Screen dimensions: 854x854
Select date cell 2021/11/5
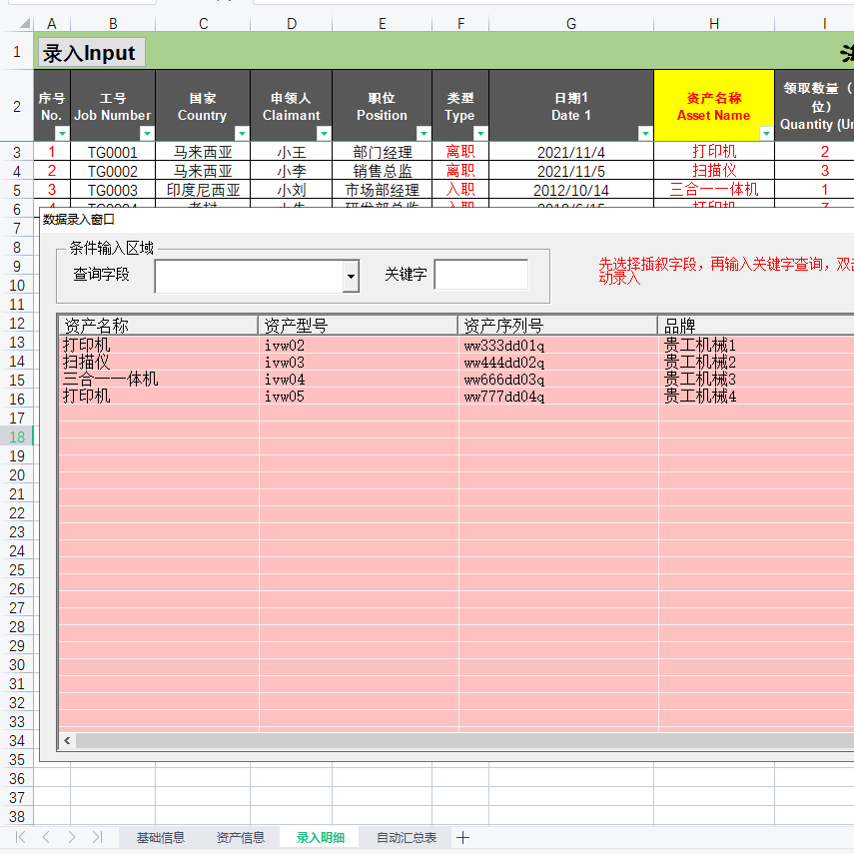coord(570,171)
